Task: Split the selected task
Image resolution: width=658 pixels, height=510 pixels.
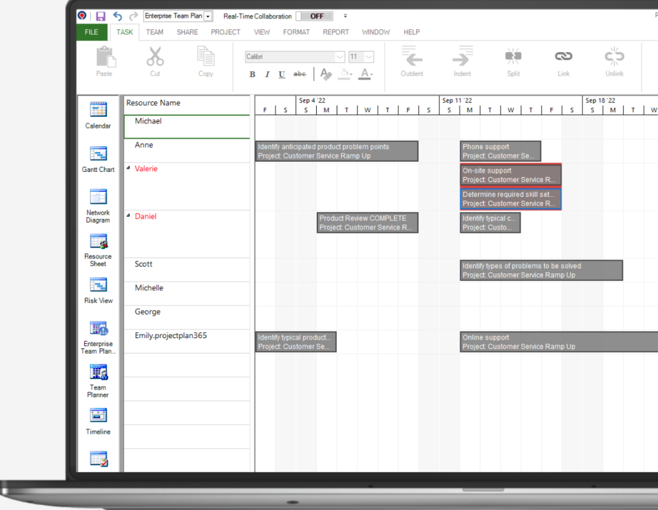Action: [x=513, y=62]
